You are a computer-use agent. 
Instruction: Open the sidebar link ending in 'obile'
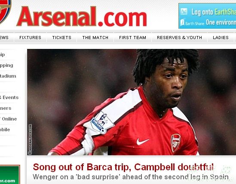click(x=5, y=130)
